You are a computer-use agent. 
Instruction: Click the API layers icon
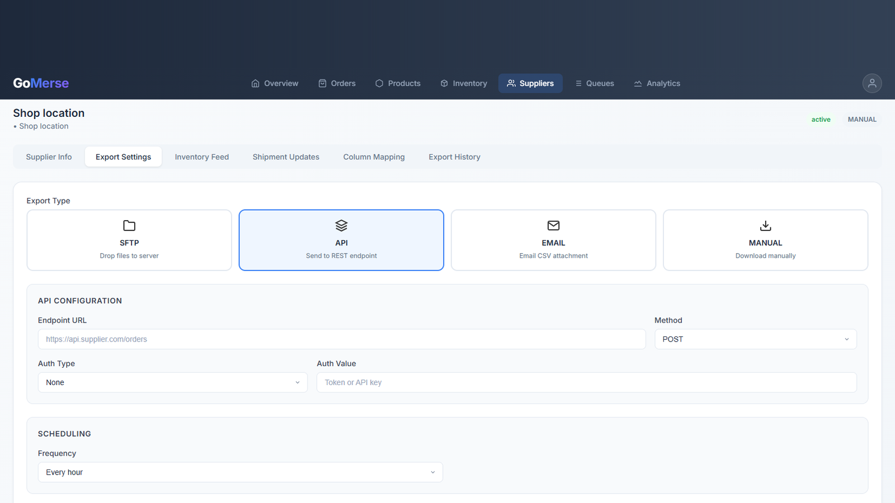click(341, 226)
